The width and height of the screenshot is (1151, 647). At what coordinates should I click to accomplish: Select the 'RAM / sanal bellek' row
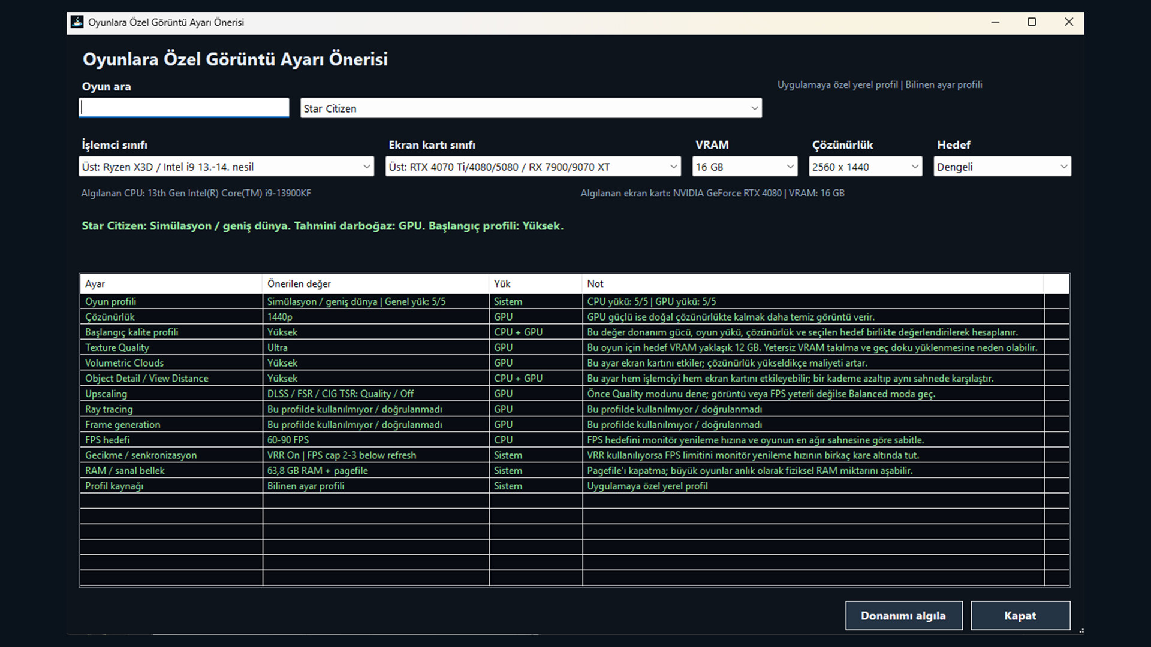[x=574, y=471]
